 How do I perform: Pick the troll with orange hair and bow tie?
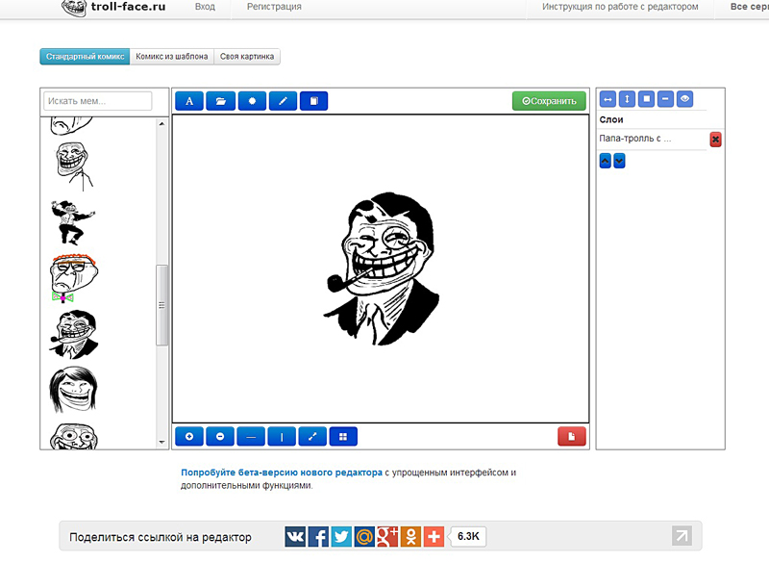tap(74, 278)
